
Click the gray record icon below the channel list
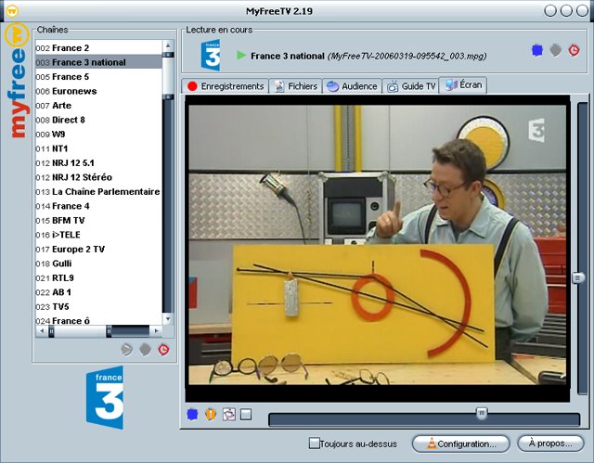click(145, 349)
